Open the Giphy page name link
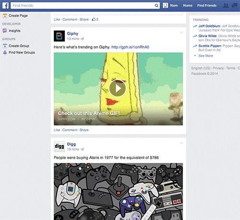The width and height of the screenshot is (240, 220). pos(72,34)
